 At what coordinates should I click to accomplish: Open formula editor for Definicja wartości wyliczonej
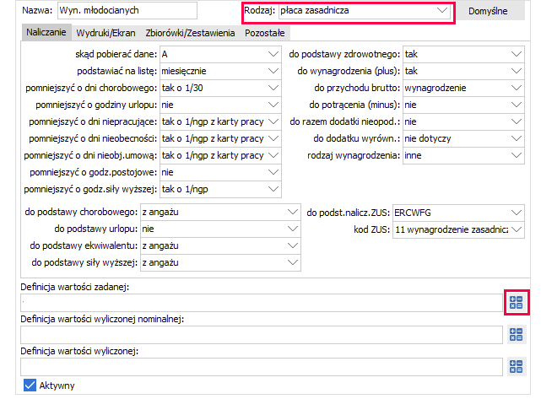click(517, 367)
